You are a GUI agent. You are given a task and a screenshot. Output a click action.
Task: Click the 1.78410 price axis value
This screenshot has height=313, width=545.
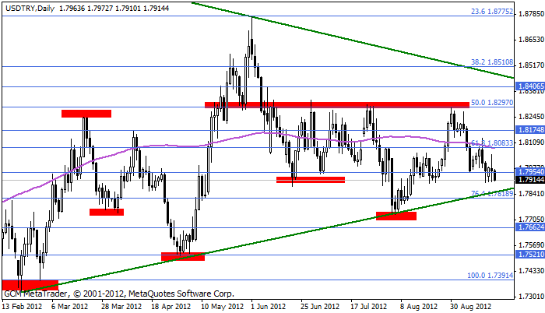531,194
